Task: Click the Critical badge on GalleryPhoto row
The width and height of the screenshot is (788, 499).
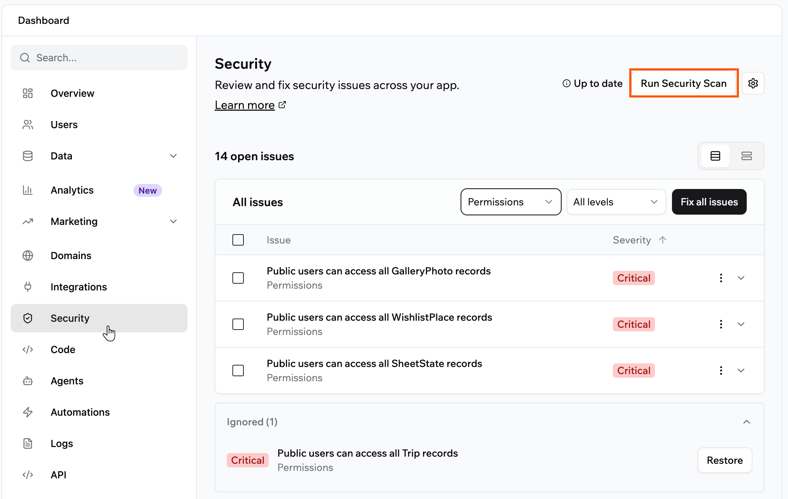Action: (634, 278)
